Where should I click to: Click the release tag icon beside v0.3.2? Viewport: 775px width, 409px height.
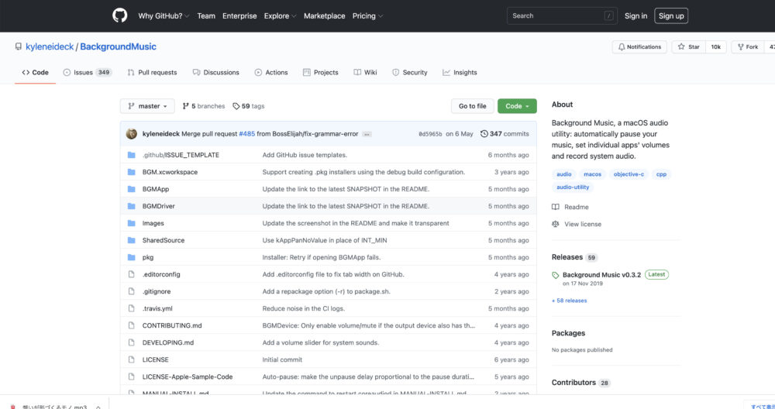coord(556,275)
